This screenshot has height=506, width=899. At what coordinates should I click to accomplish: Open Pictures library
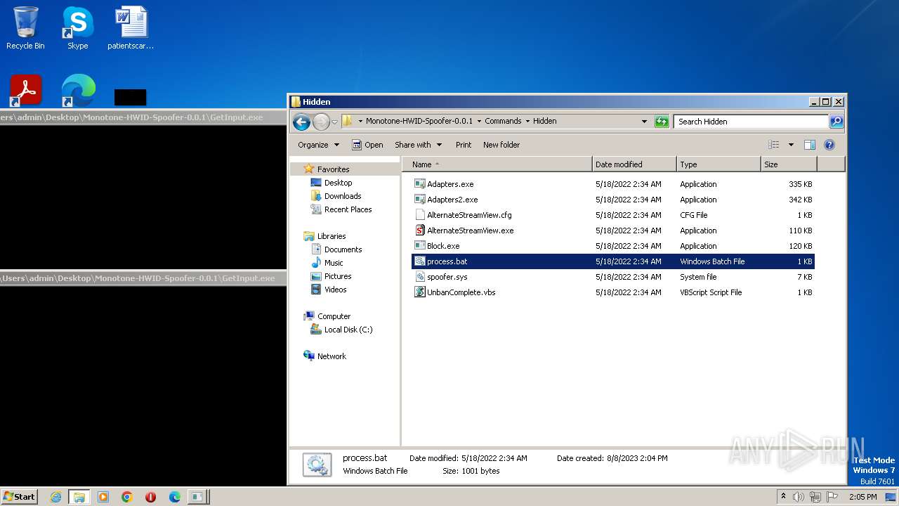point(338,276)
